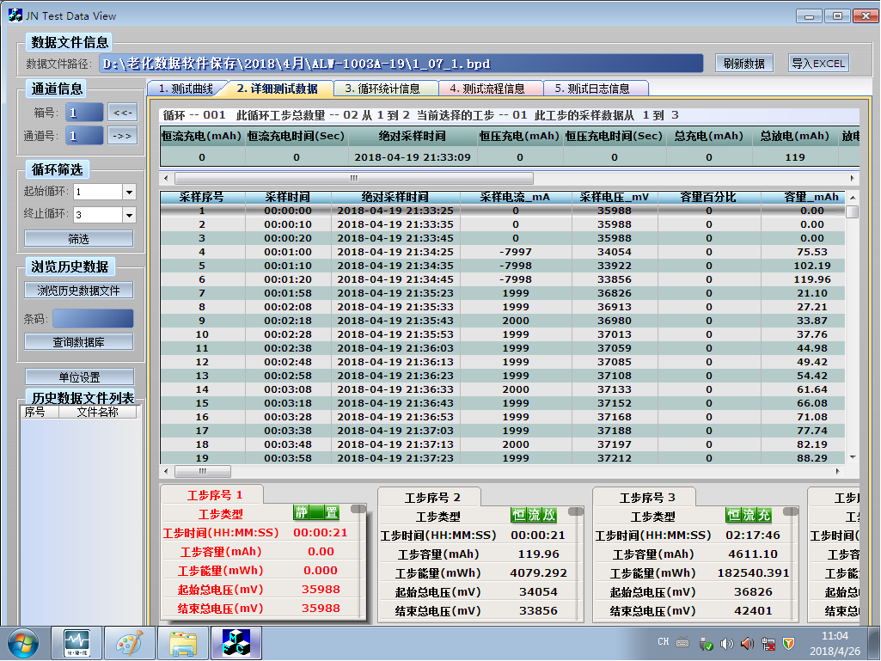Switch to the 1. 测试曲线 tab
Screen dimensions: 881x661
(186, 89)
